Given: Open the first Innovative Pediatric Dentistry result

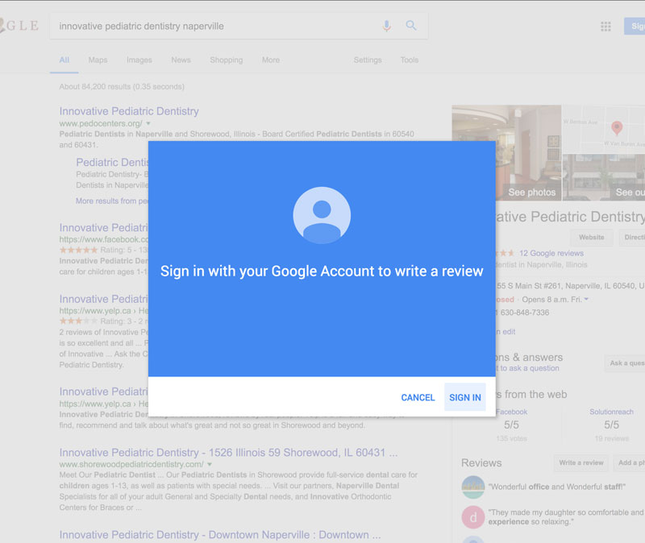Looking at the screenshot, I should tap(129, 111).
